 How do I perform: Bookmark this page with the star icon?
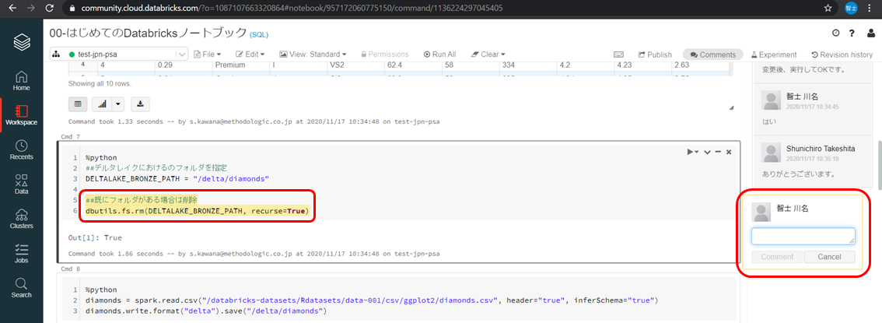click(828, 8)
